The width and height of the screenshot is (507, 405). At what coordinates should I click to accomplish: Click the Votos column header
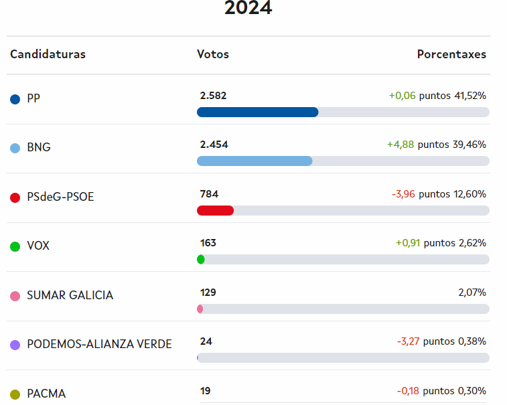(x=213, y=54)
